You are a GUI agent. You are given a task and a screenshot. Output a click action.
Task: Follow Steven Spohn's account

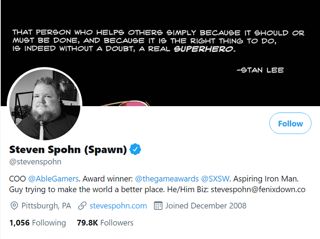click(290, 123)
